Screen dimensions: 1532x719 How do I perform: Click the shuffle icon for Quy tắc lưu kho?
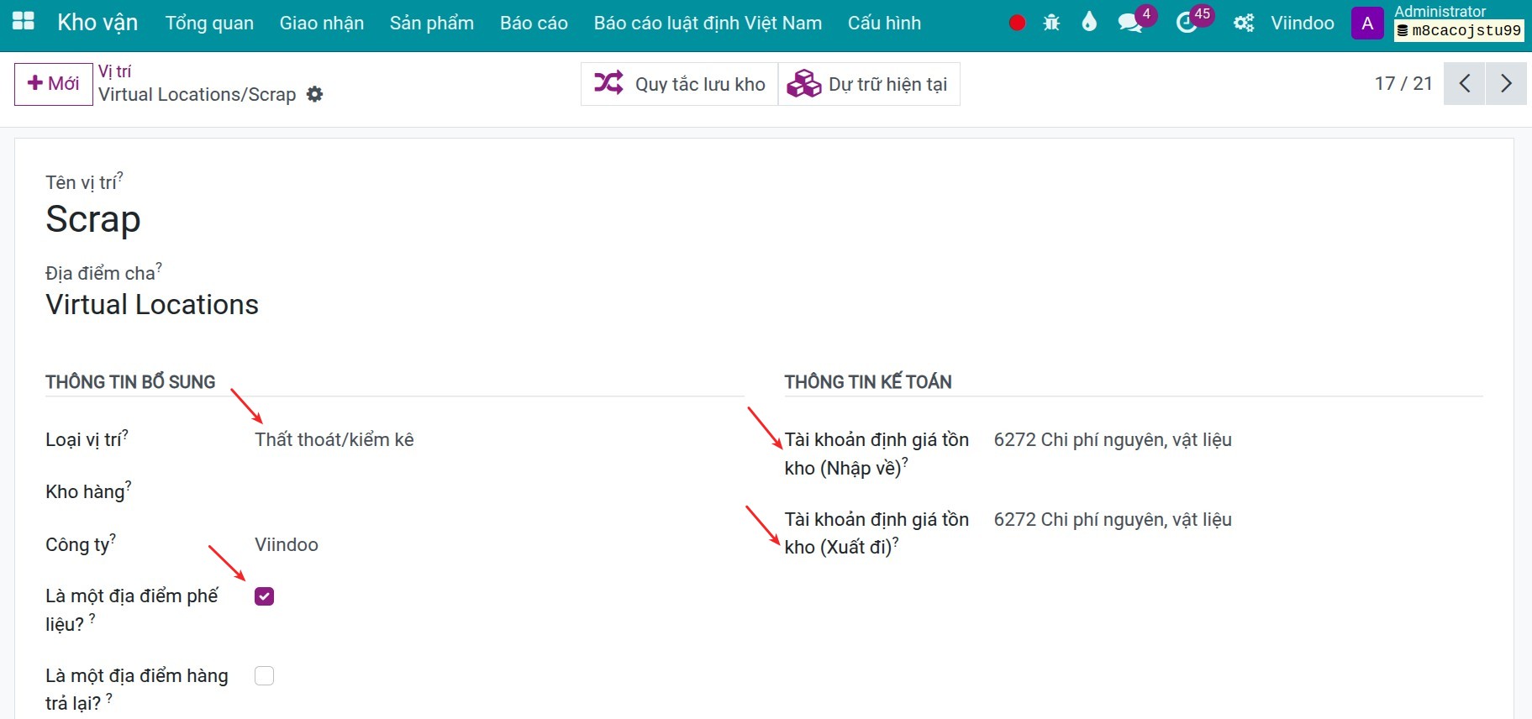(608, 83)
